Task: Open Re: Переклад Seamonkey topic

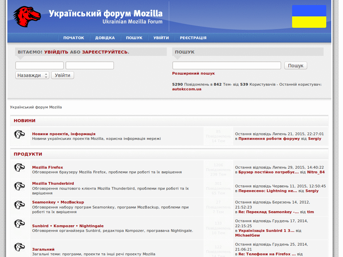Action: (269, 212)
